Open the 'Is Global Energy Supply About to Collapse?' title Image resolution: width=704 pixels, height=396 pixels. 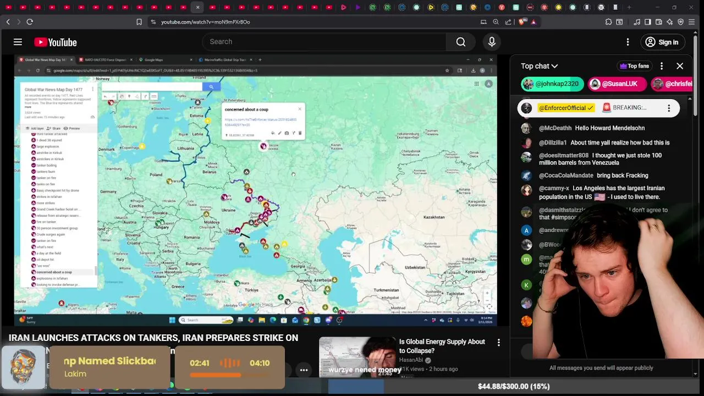442,346
